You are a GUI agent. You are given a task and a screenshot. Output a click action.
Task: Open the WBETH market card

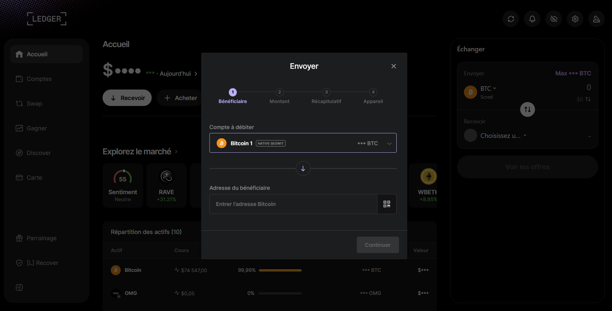(x=423, y=185)
